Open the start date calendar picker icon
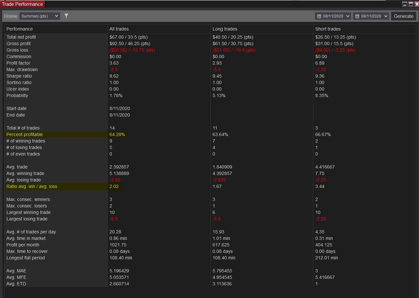 coord(319,16)
